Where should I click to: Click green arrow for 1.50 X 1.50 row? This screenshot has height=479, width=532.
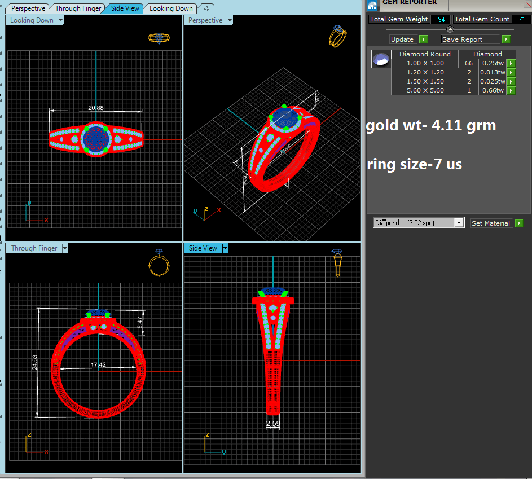click(511, 81)
